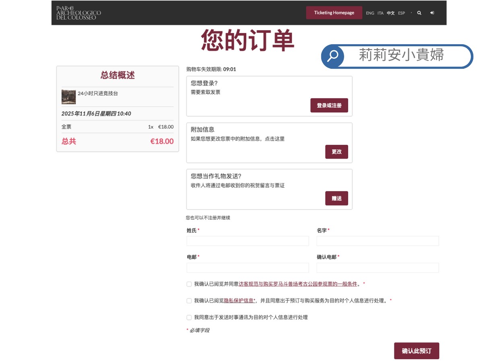The image size is (483, 362).
Task: Click the search magnifier icon in header
Action: pyautogui.click(x=419, y=13)
